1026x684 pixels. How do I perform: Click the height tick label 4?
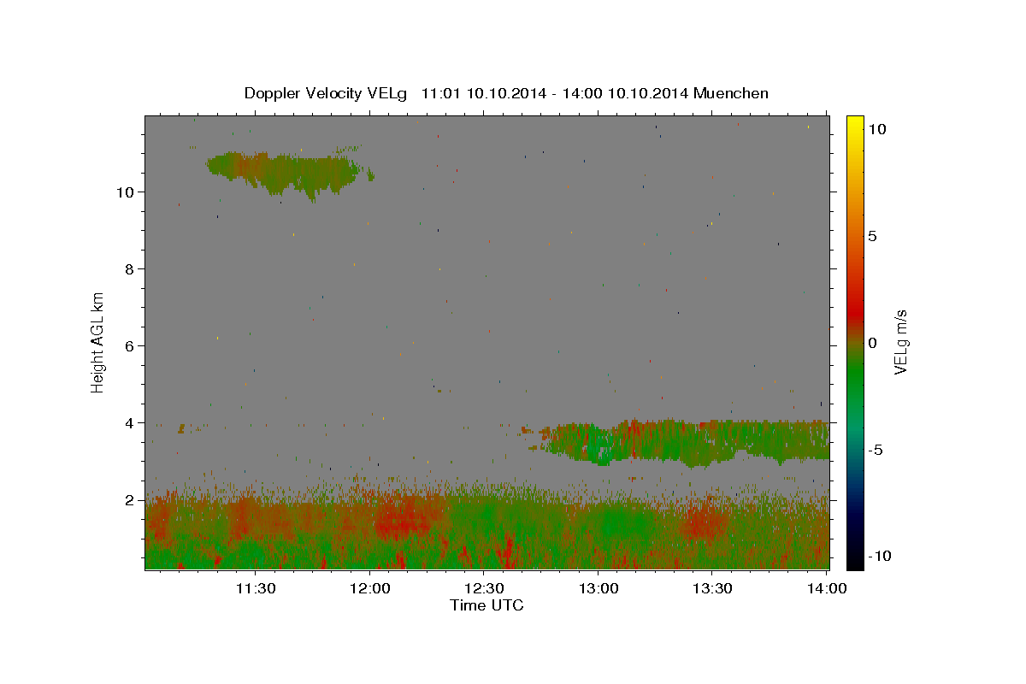point(130,422)
